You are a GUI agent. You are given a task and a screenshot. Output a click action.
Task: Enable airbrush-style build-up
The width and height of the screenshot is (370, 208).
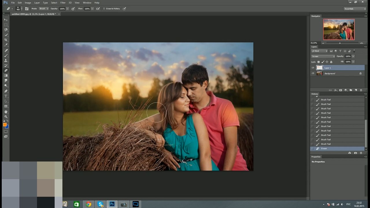[x=98, y=9]
